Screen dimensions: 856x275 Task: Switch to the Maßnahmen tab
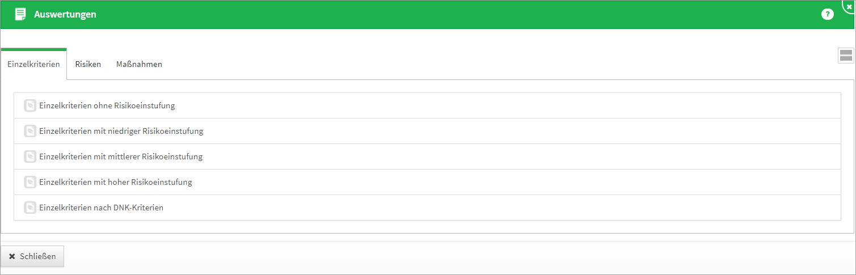tap(139, 64)
